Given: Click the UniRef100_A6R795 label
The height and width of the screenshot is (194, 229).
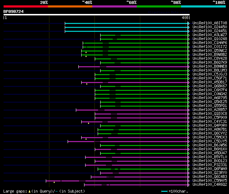Looking at the screenshot, I should [210, 98].
